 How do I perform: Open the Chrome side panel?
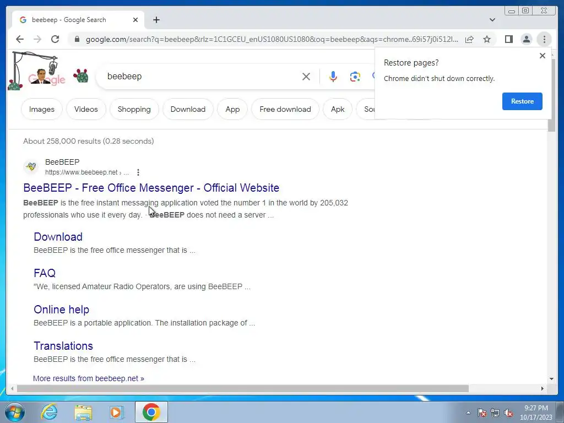point(508,39)
